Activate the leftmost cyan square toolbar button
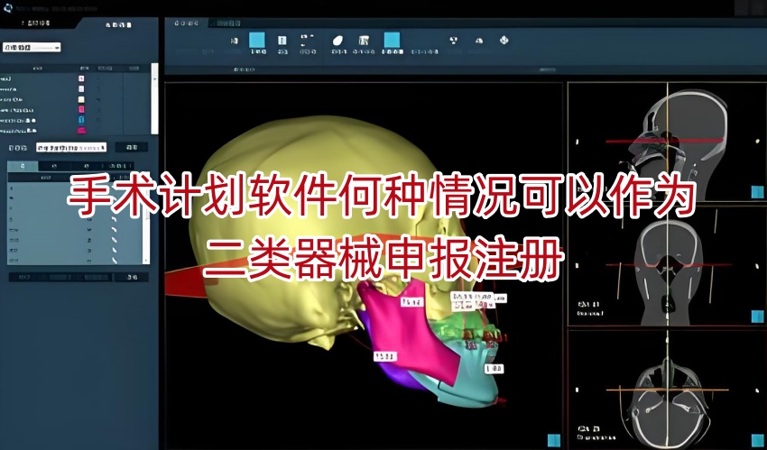The image size is (767, 450). coord(257,40)
